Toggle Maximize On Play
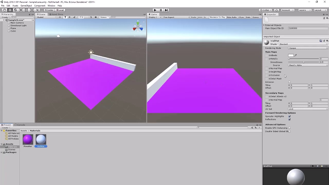Image resolution: width=329 pixels, height=185 pixels. coord(217,17)
